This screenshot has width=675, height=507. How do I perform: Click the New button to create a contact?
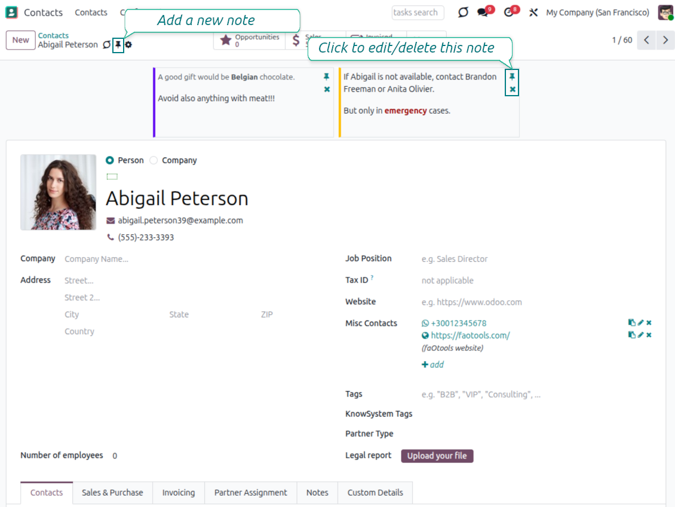pyautogui.click(x=20, y=40)
